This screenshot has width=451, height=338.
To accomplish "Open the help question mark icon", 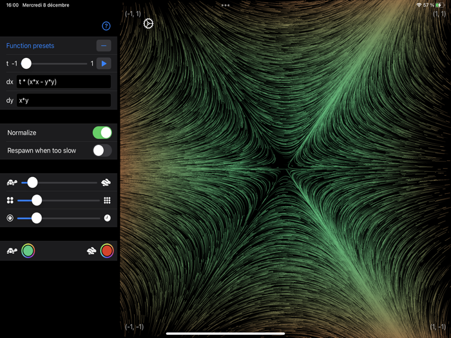I will pos(106,26).
